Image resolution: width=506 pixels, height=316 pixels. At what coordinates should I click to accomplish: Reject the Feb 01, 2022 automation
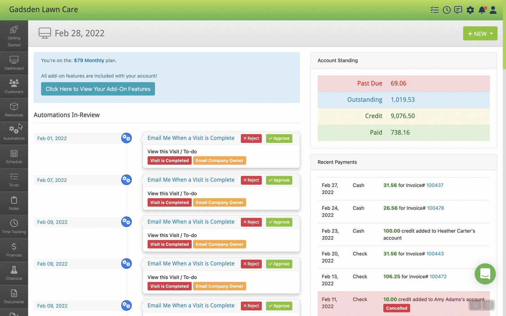coord(251,138)
